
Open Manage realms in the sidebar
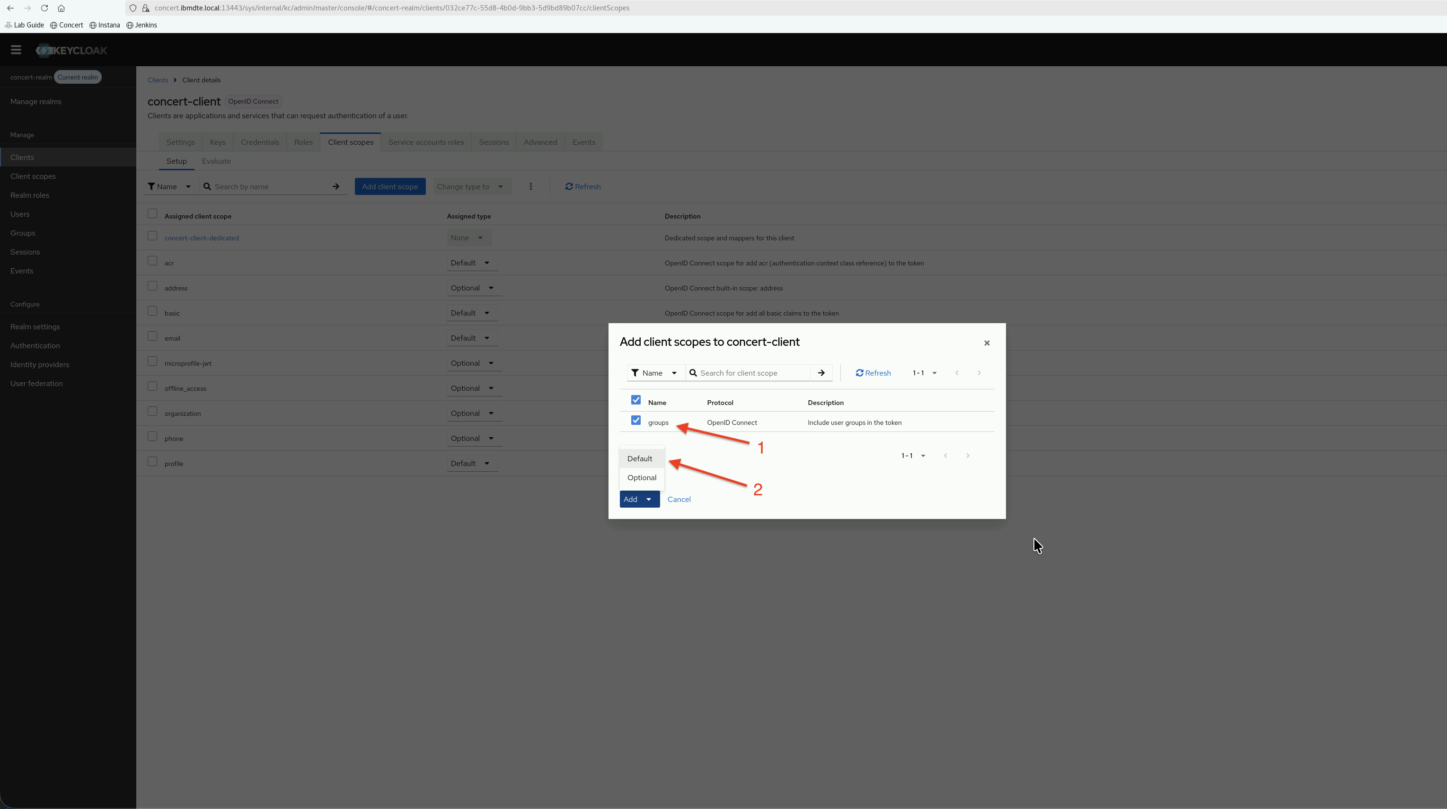tap(36, 102)
